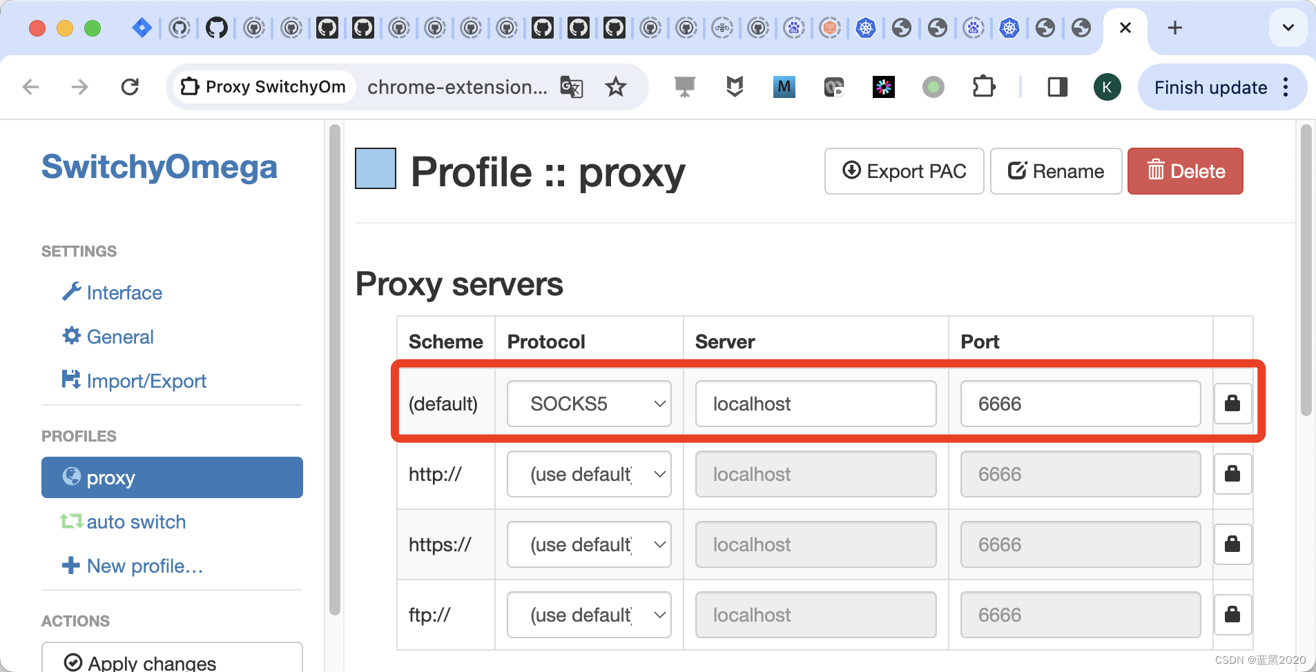Open the tab search chevron dropdown
Screen dimensions: 1316x672
[1288, 28]
